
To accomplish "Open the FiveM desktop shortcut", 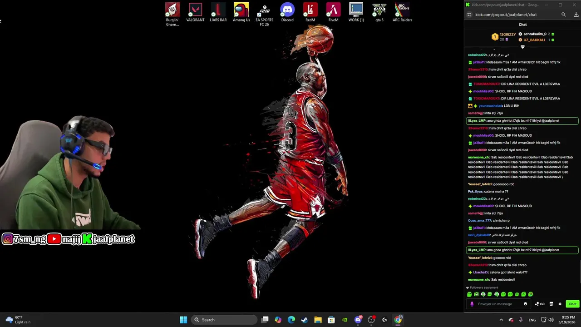I will 333,13.
